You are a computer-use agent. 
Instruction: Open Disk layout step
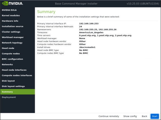tap(8, 81)
